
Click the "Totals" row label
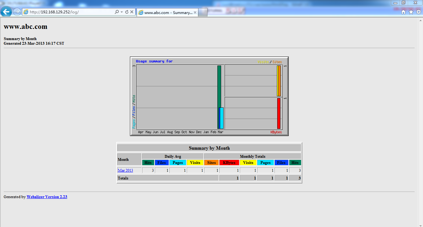tap(123, 178)
